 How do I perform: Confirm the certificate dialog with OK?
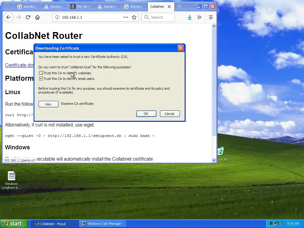[146, 114]
